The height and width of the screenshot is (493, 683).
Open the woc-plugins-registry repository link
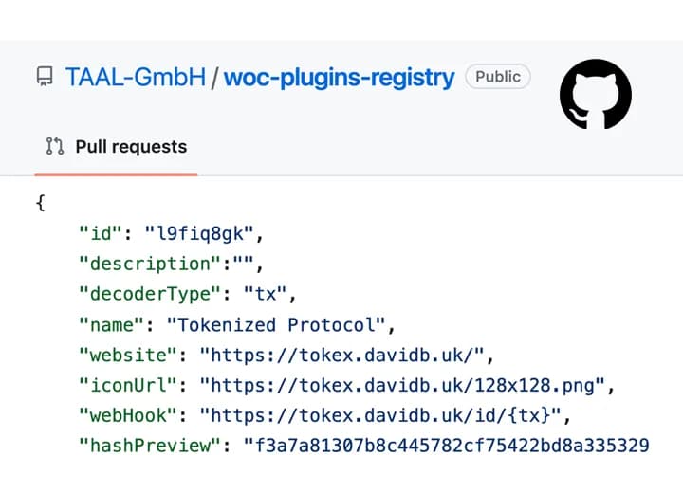point(340,79)
